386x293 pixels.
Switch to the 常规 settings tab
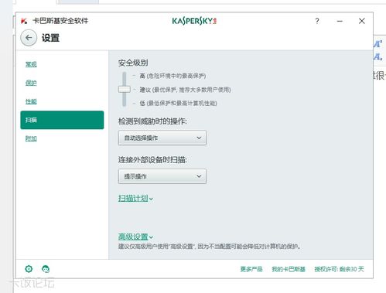pos(31,64)
